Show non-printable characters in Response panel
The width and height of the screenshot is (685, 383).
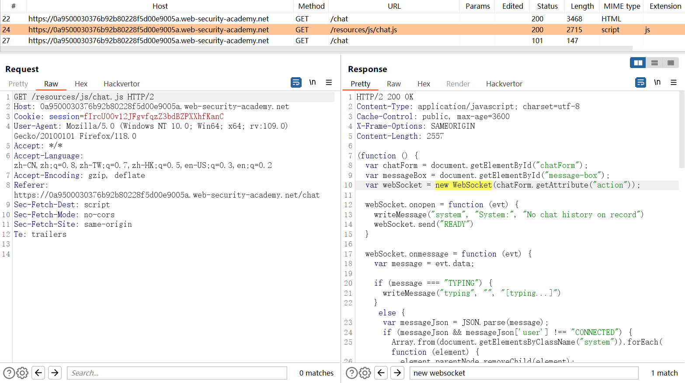[657, 82]
